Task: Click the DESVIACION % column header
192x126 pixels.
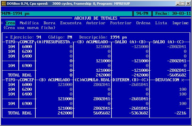Action: (x=169, y=80)
